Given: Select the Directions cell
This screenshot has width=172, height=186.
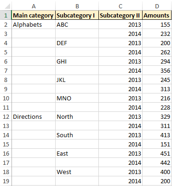Looking at the screenshot, I should [34, 116].
